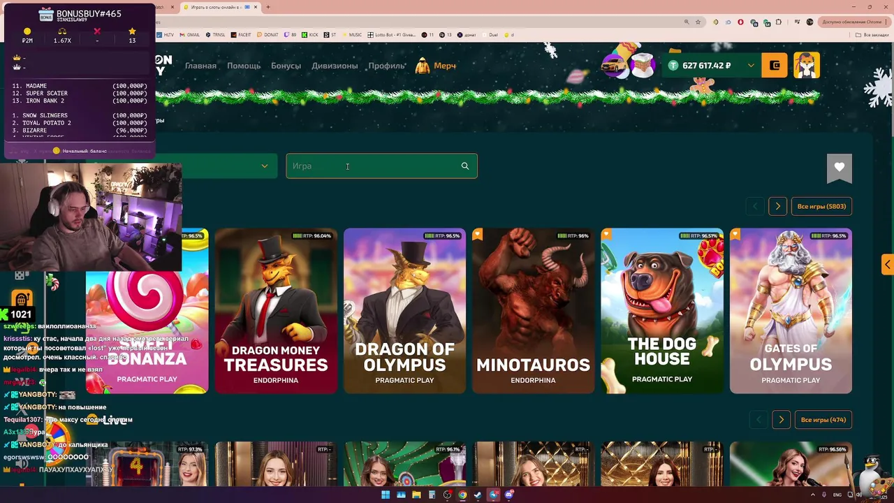
Task: Click the Все игры (5803) button
Action: 821,206
